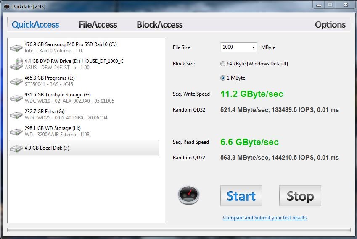Image resolution: width=357 pixels, height=239 pixels.
Task: Click the progress bar at the bottom
Action: 179,230
